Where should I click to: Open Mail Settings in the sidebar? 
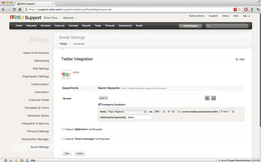coord(41,69)
